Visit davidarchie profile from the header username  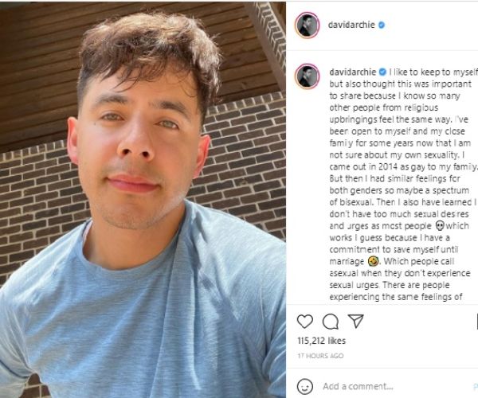[351, 25]
